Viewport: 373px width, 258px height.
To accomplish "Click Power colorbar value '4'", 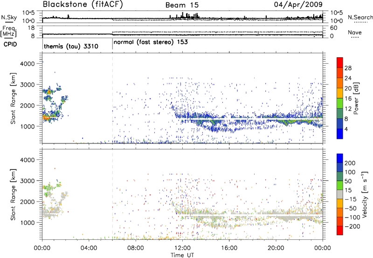I will [x=346, y=129].
